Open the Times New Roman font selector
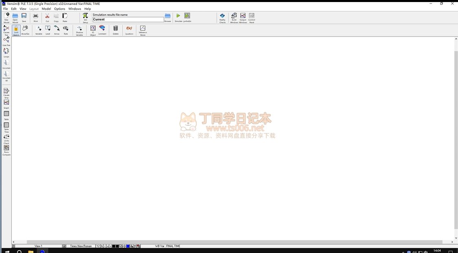The height and width of the screenshot is (253, 458). click(x=81, y=246)
